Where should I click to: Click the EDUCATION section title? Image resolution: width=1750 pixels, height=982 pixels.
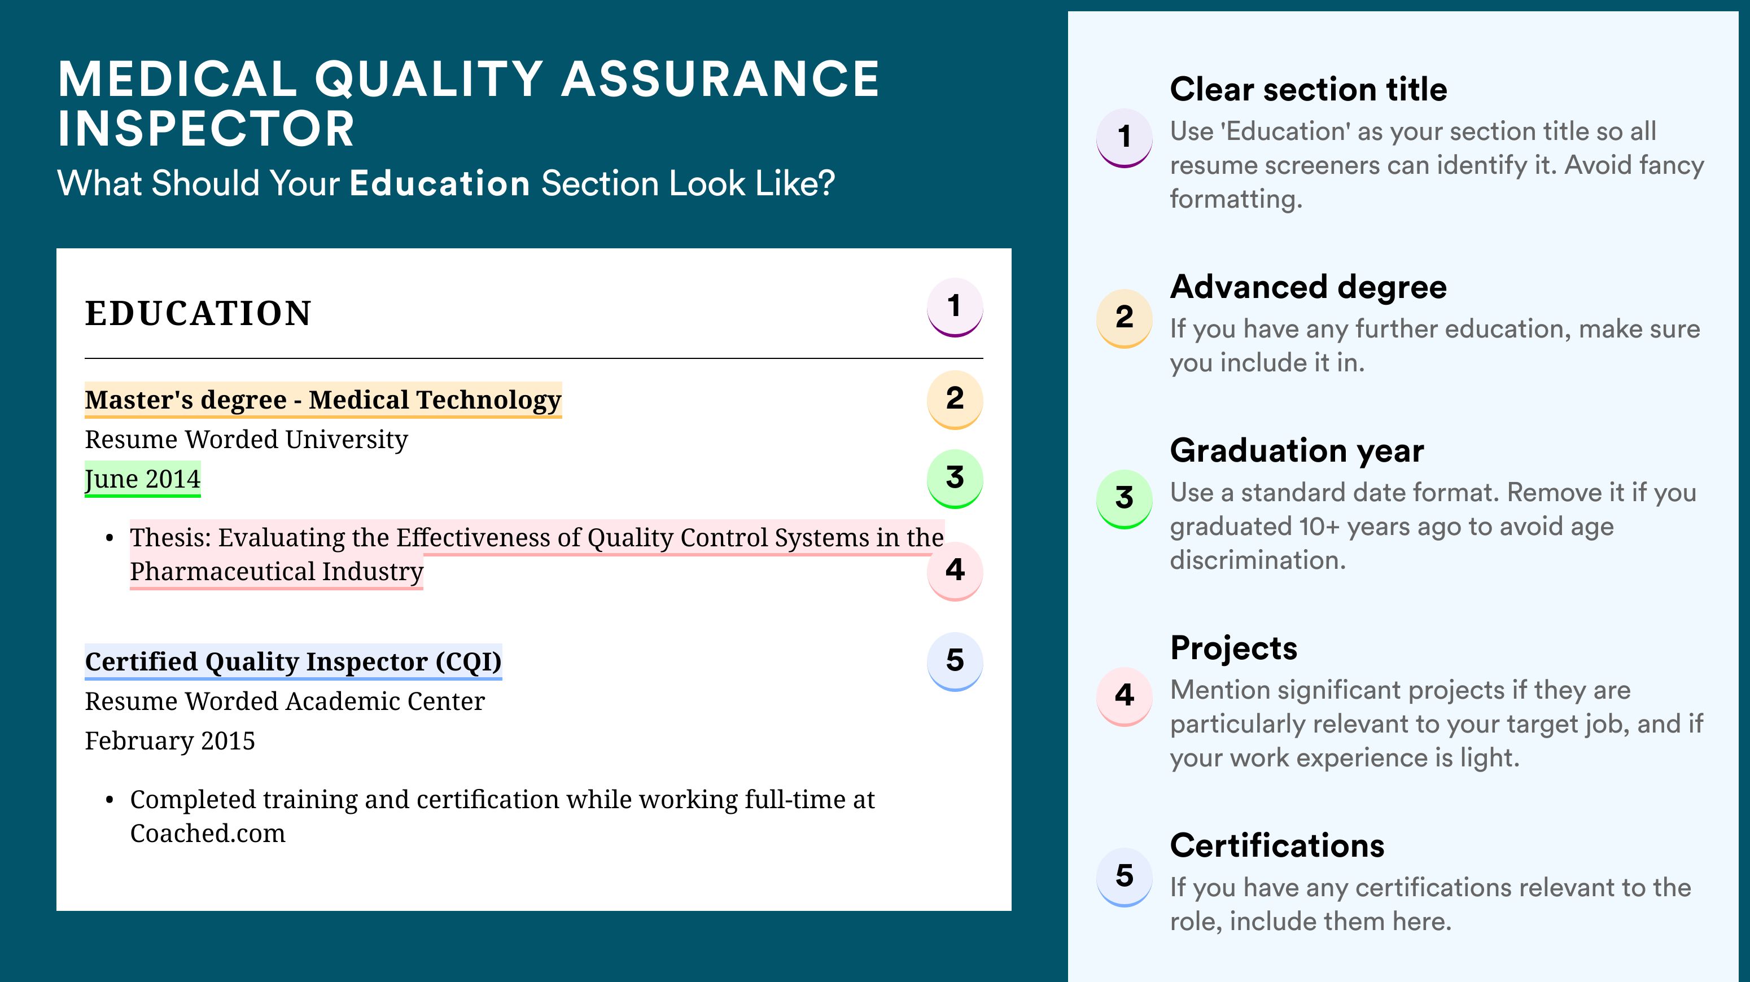click(x=198, y=313)
